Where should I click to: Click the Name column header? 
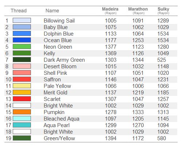[52, 11]
